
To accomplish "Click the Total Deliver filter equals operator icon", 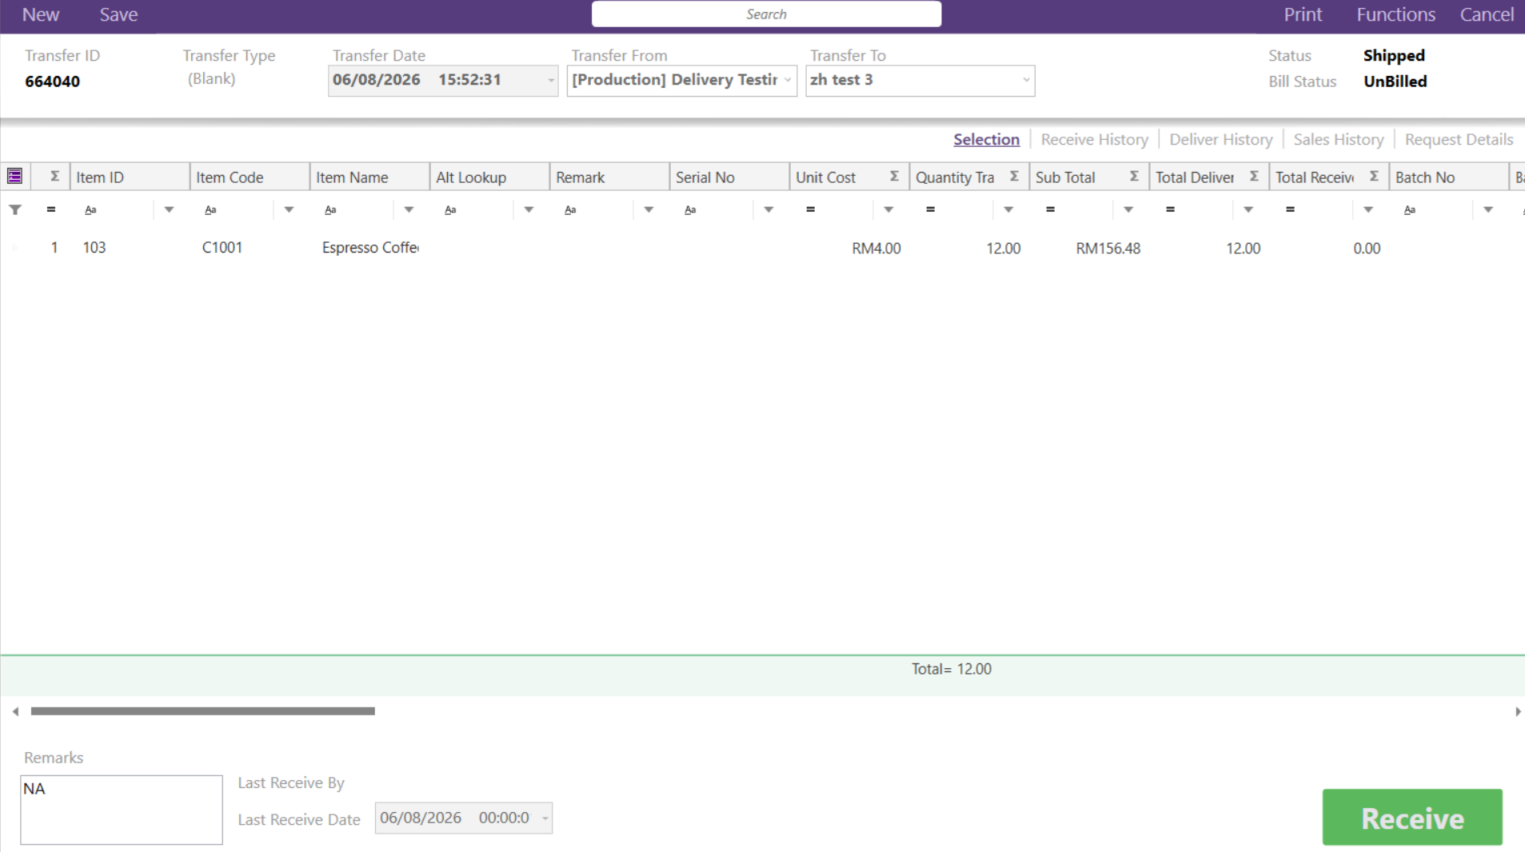I will [x=1170, y=209].
